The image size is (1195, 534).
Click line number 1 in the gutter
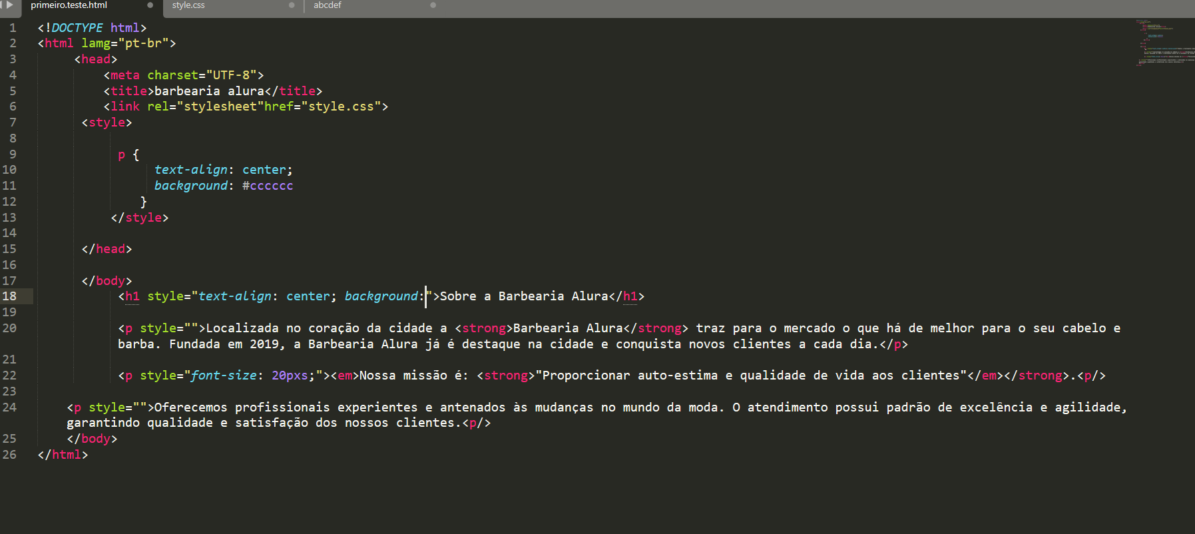point(13,28)
